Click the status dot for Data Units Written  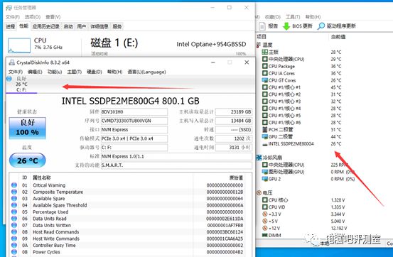14,225
